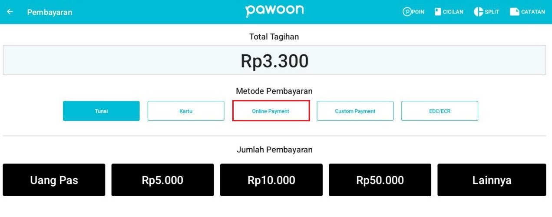This screenshot has width=552, height=217.
Task: Choose Custom Payment method
Action: pyautogui.click(x=355, y=111)
